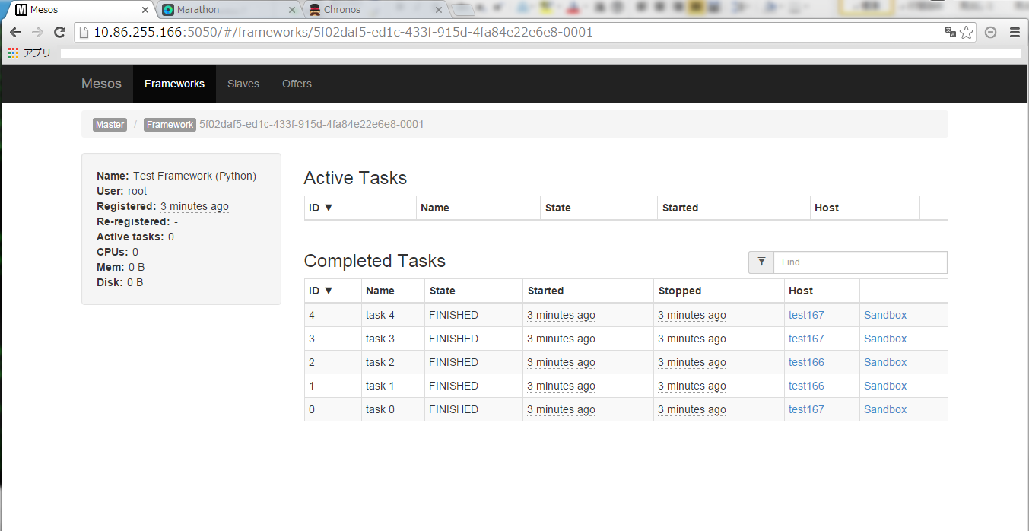Go to Master breadcrumb

tap(110, 125)
